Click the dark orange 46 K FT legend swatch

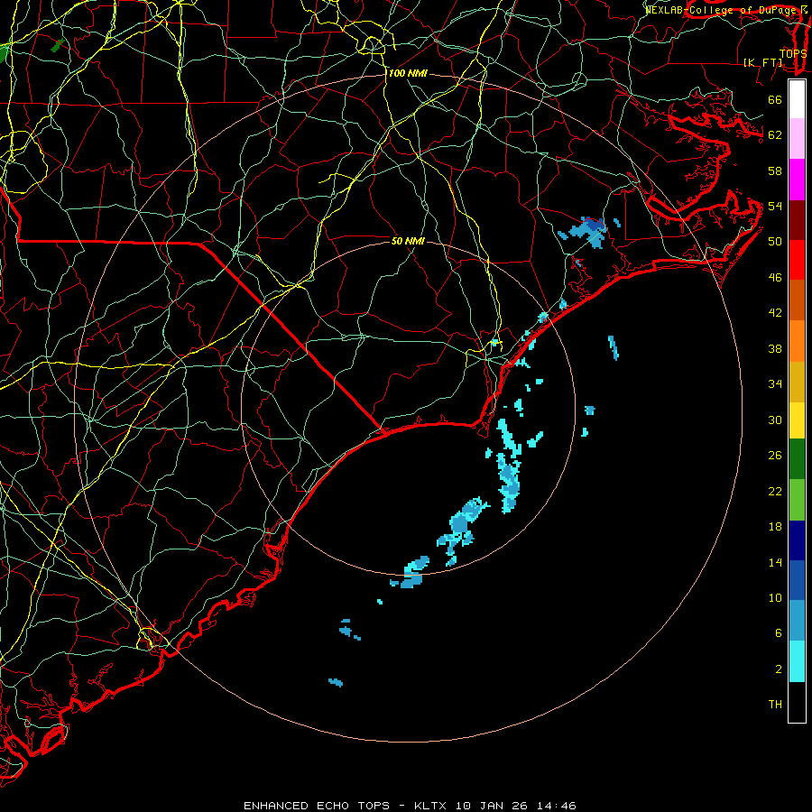click(x=797, y=300)
